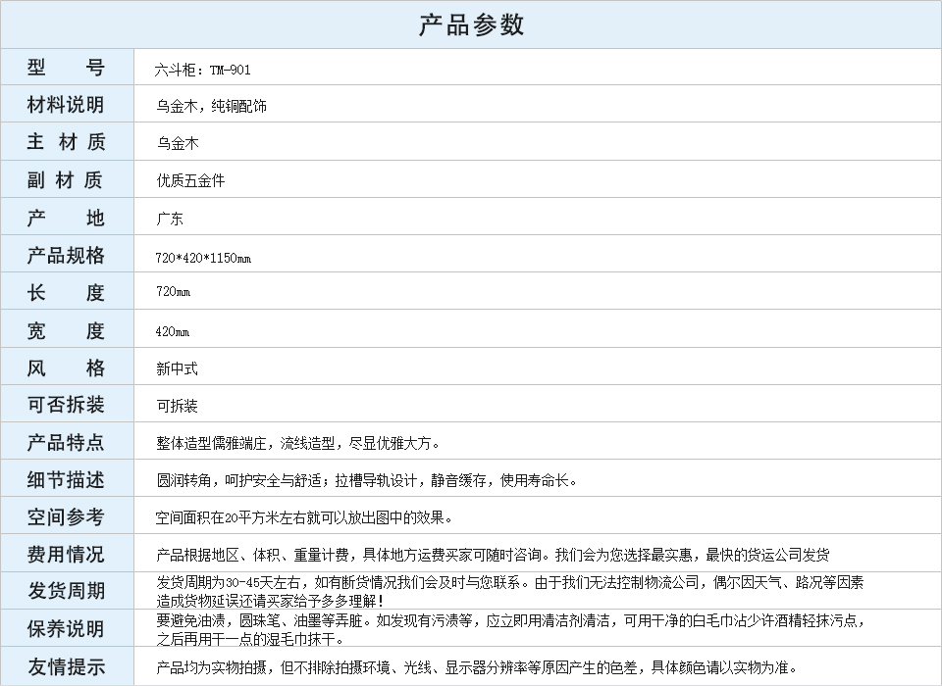Select the 副材质 row label
942x686 pixels.
(66, 179)
